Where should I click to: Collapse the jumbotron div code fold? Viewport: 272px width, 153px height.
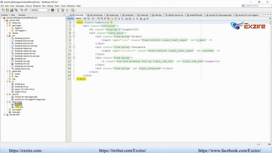click(74, 23)
